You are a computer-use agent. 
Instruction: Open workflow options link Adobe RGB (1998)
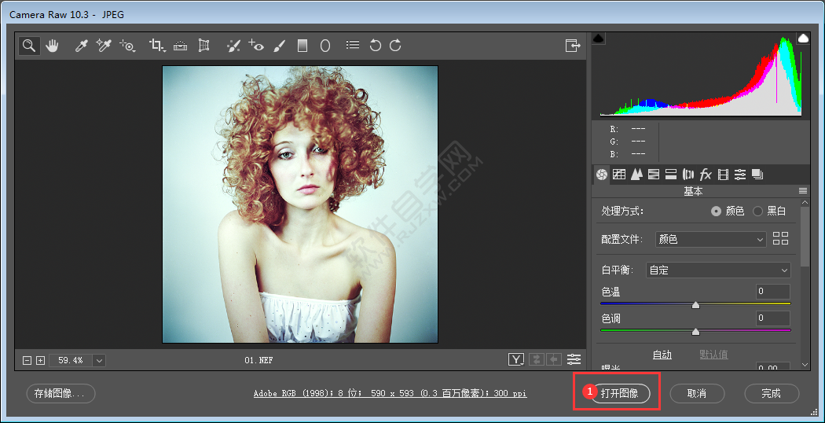pyautogui.click(x=390, y=393)
